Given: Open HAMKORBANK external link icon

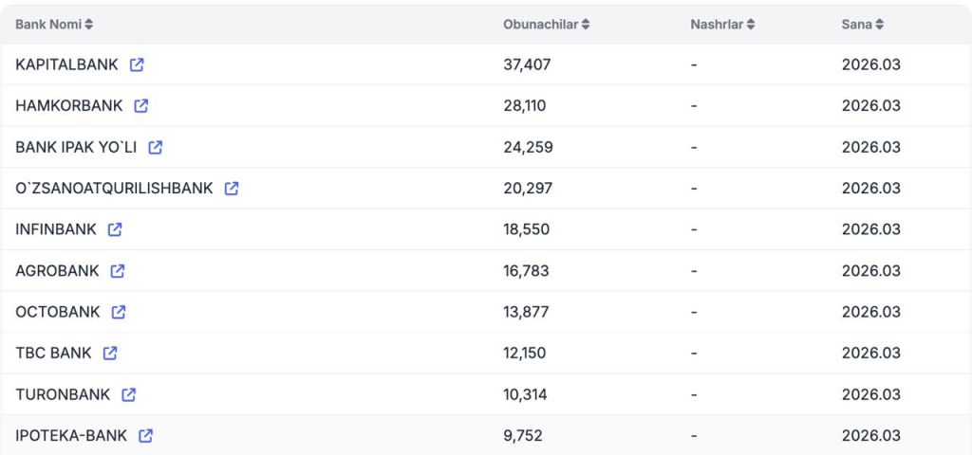Looking at the screenshot, I should [x=141, y=106].
